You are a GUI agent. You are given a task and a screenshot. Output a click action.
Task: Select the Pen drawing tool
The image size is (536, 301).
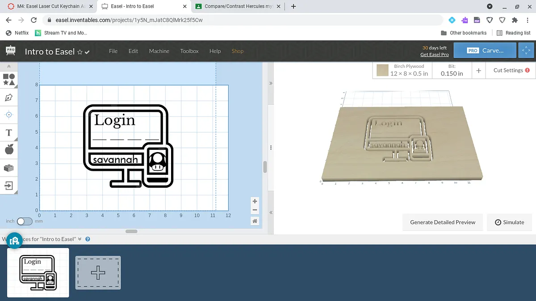(x=9, y=97)
